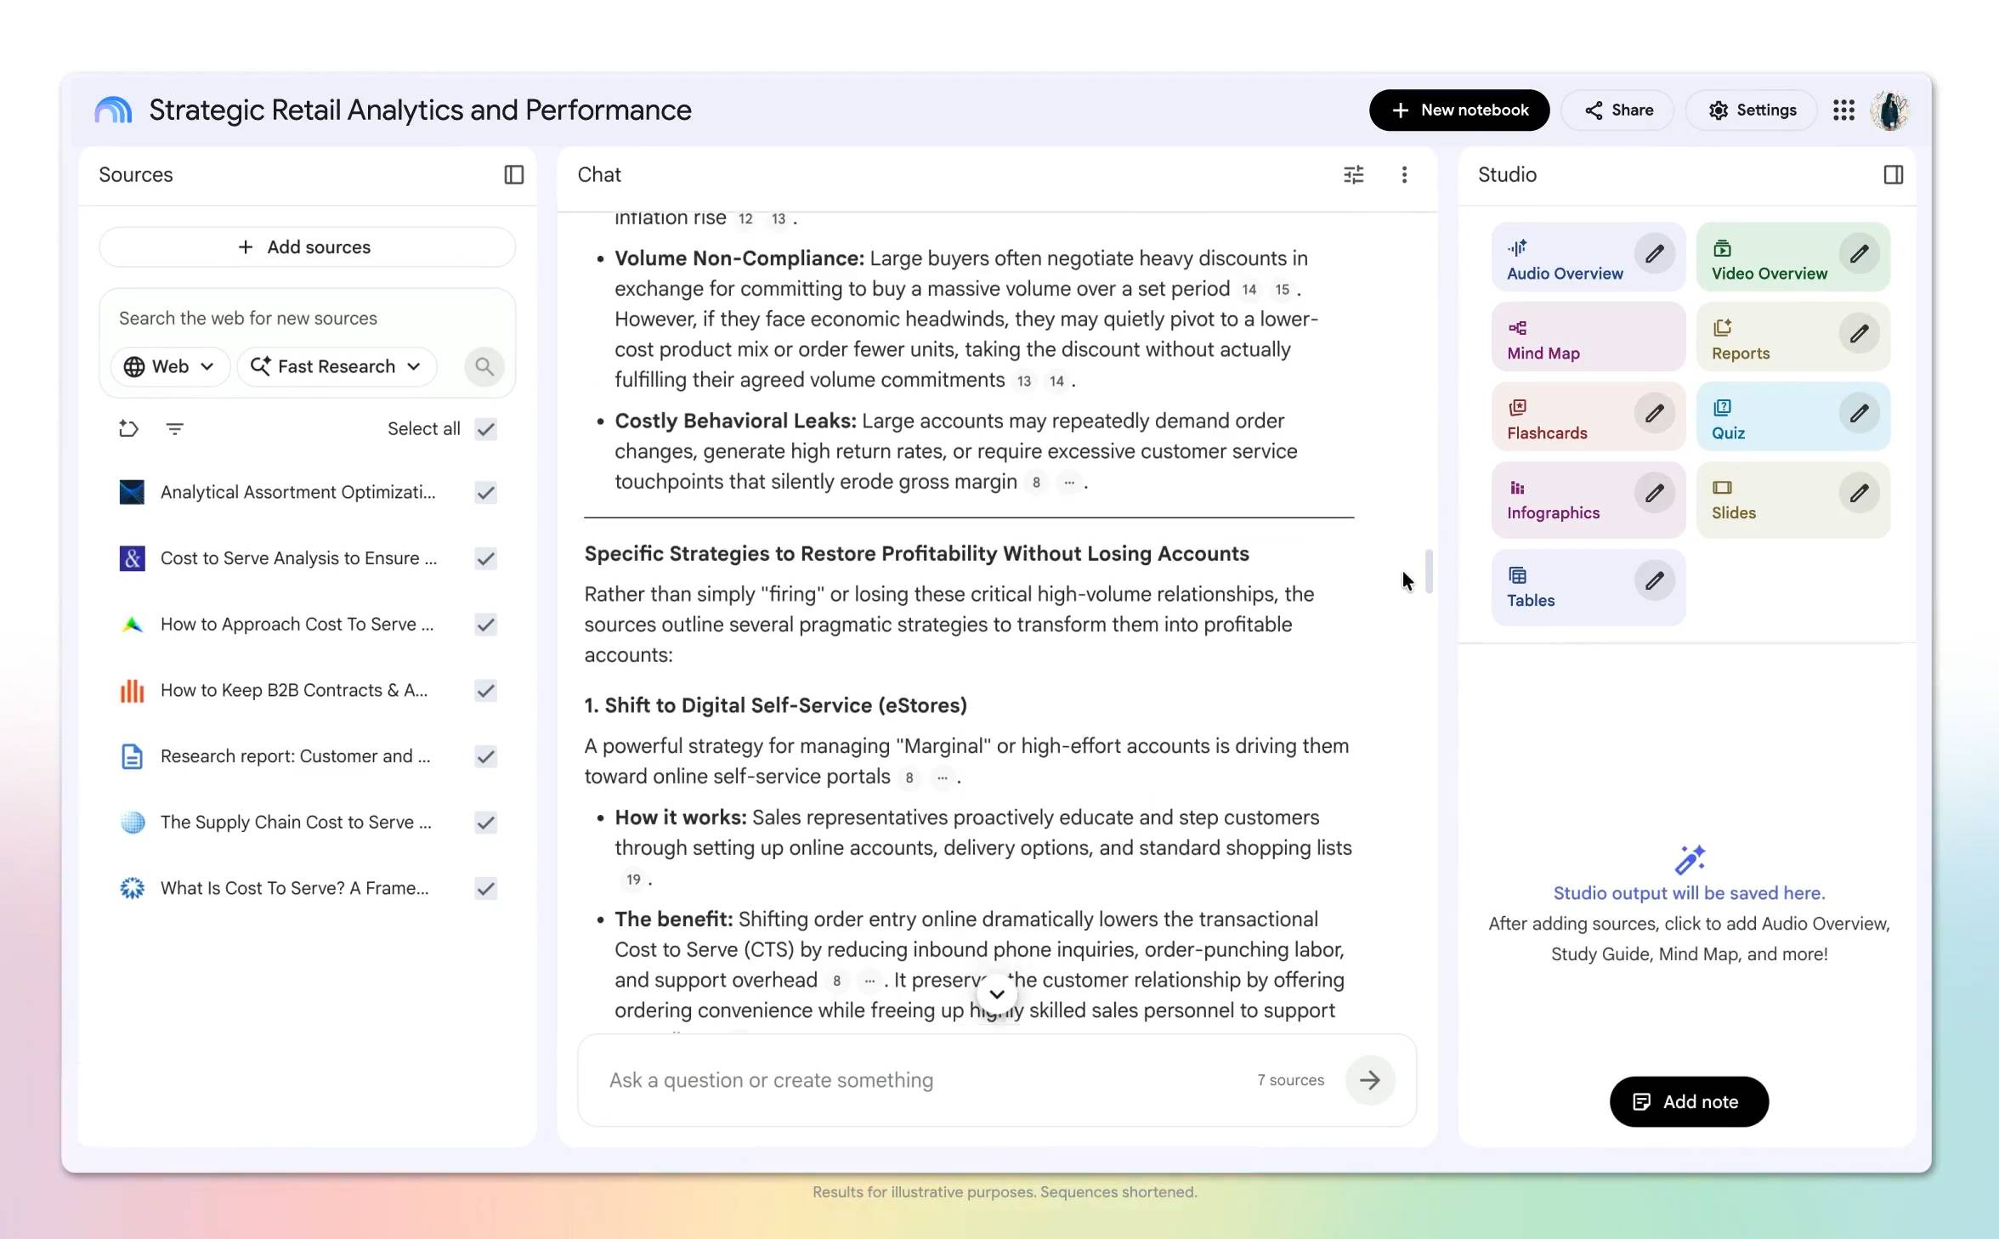The height and width of the screenshot is (1239, 1999).
Task: Open the sources filter icon
Action: [x=174, y=428]
